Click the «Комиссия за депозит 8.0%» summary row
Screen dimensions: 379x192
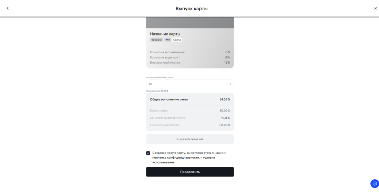(x=190, y=118)
